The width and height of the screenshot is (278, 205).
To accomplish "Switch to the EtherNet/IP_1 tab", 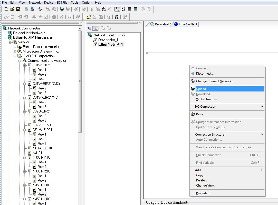I will pyautogui.click(x=186, y=24).
